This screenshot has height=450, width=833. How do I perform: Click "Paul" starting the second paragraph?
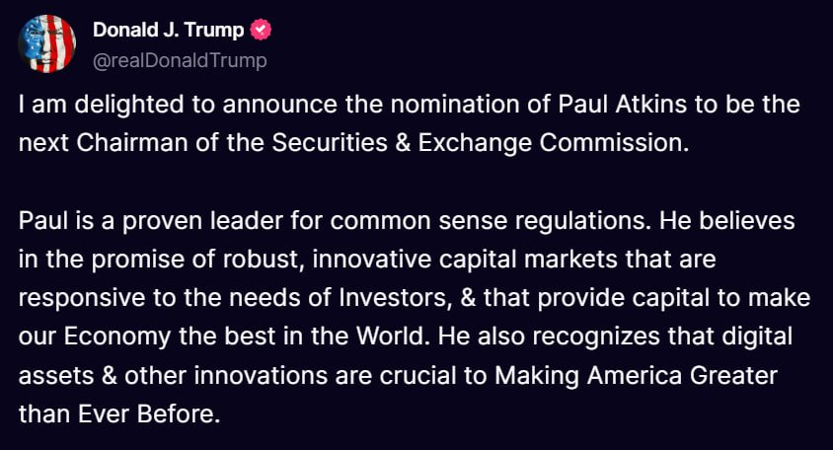click(43, 220)
